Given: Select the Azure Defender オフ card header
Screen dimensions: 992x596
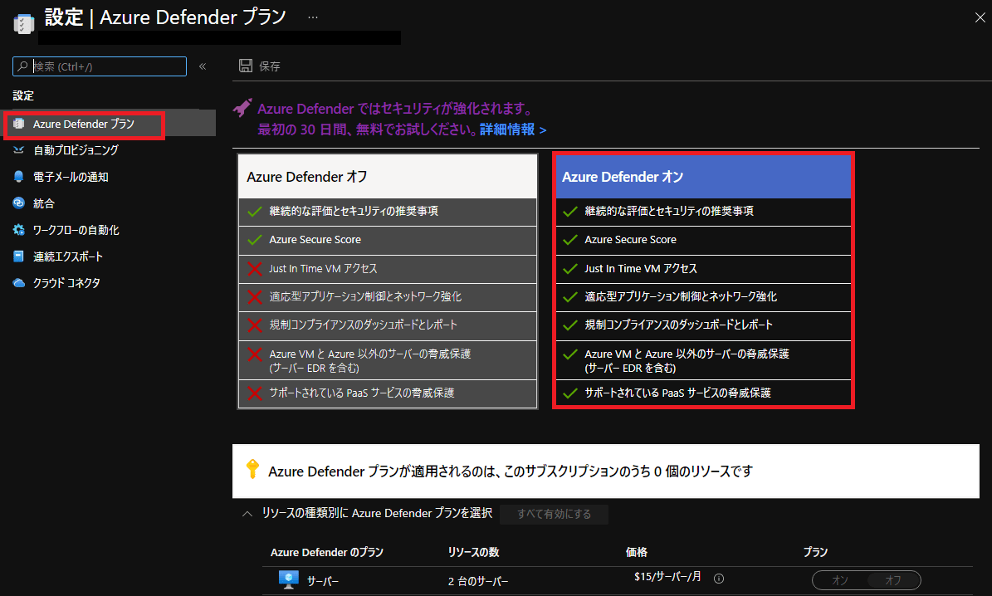Looking at the screenshot, I should (x=388, y=177).
